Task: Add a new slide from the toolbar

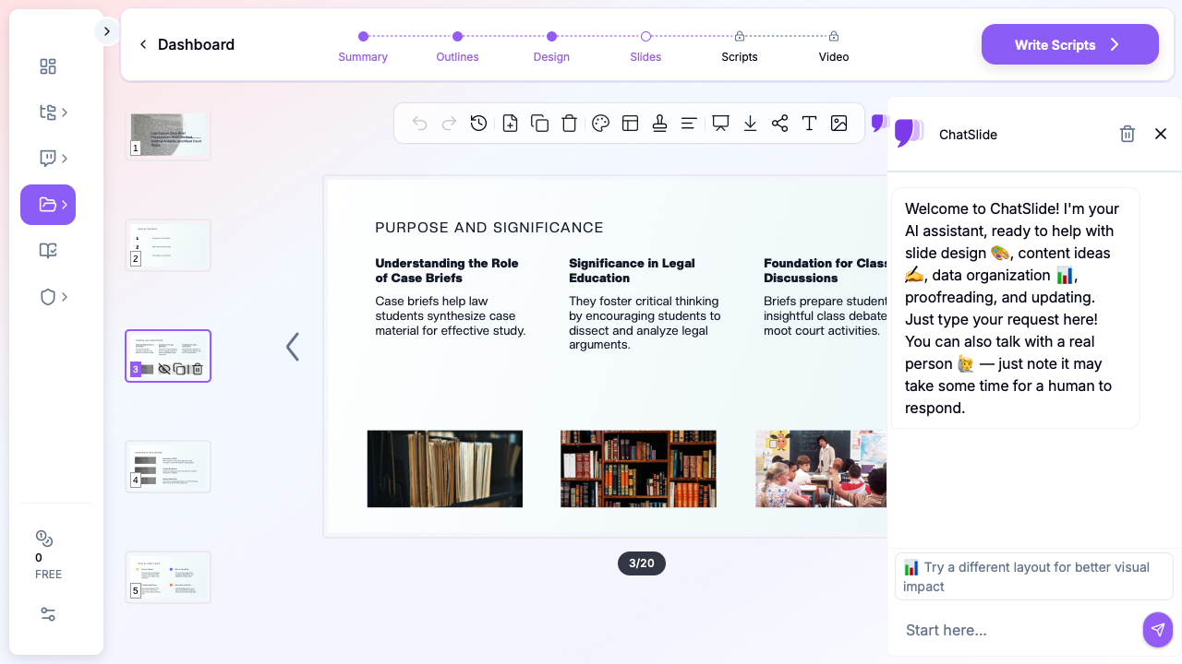Action: click(510, 124)
